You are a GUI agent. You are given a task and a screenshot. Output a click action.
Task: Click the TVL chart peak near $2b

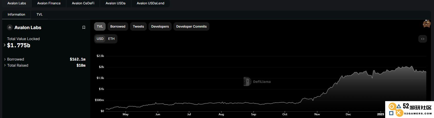coord(412,66)
